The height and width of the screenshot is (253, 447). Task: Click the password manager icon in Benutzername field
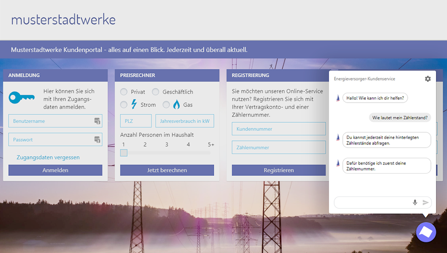point(97,121)
